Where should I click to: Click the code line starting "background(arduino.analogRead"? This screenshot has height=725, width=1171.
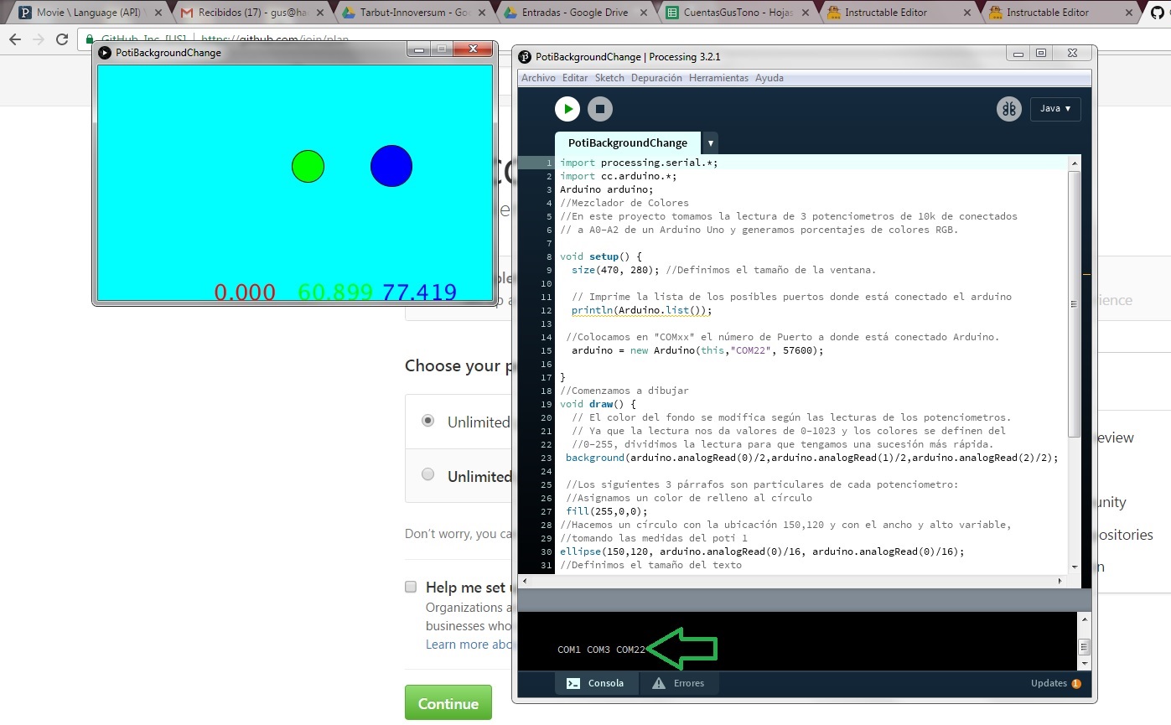pos(811,458)
